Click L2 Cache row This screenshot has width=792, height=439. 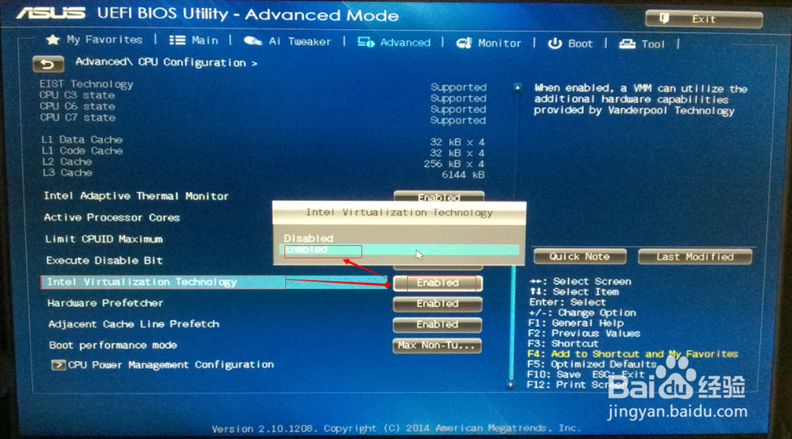263,162
